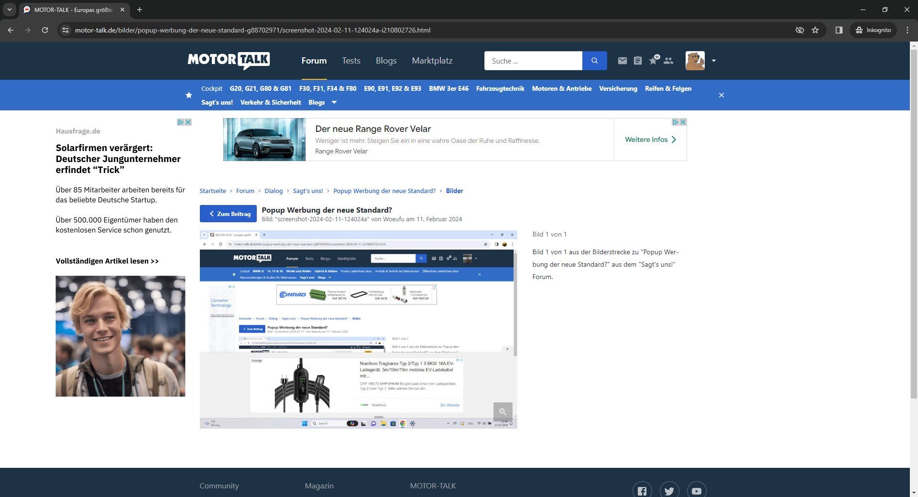
Task: Expand the user account dropdown arrow
Action: click(713, 61)
